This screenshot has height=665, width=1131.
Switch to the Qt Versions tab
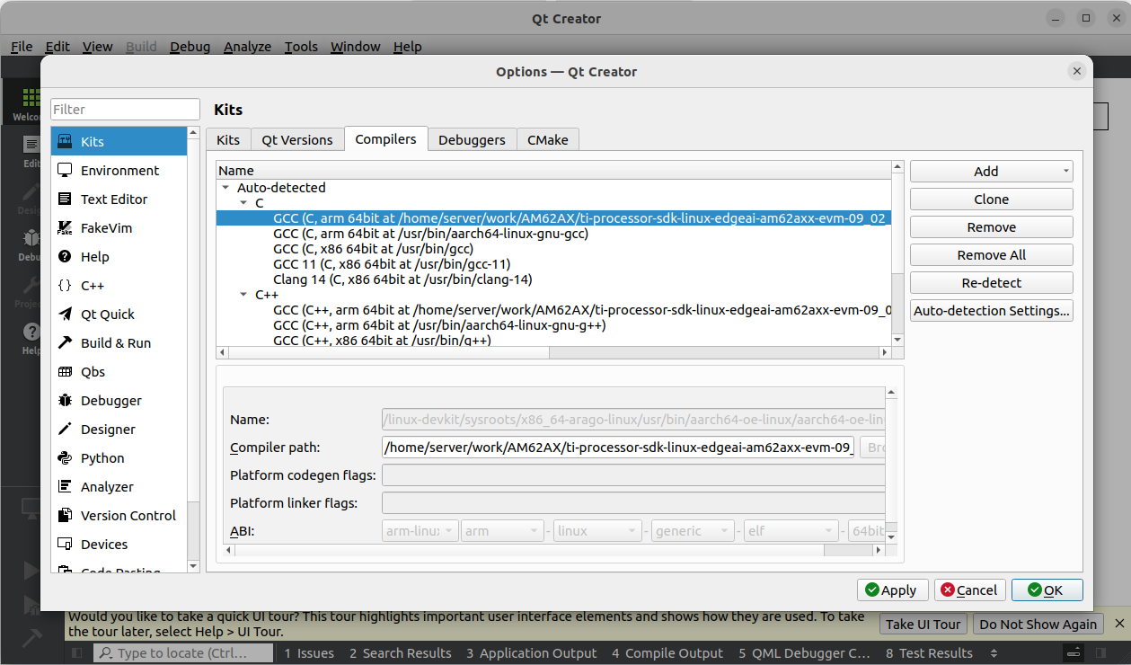tap(297, 139)
